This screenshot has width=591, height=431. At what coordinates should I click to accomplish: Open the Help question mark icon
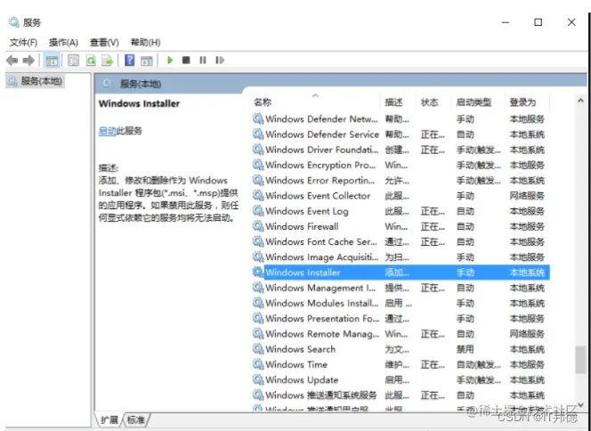click(129, 61)
